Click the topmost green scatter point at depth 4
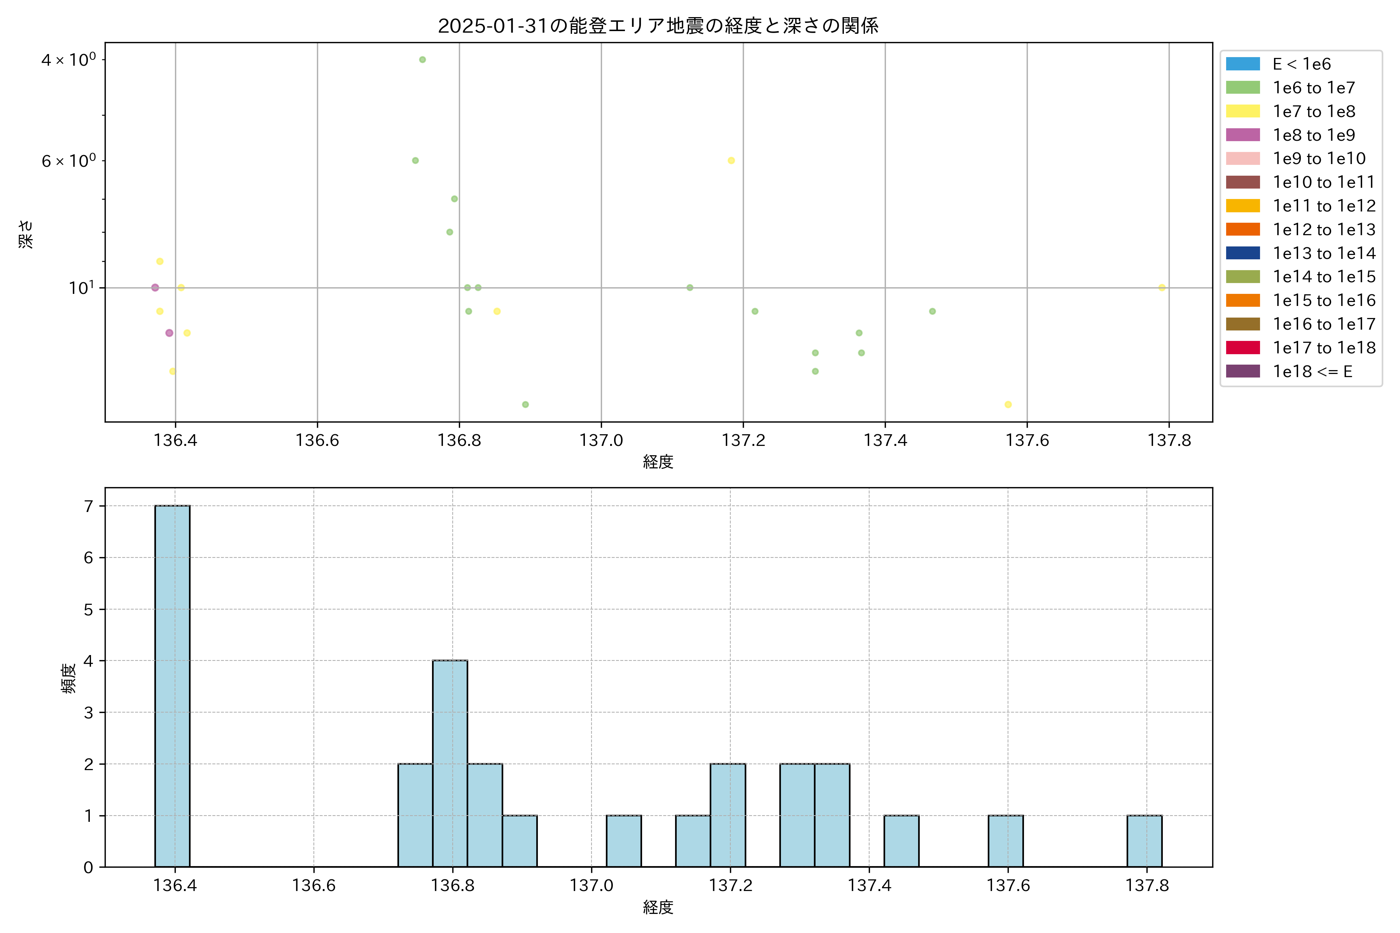The height and width of the screenshot is (933, 1400). [423, 59]
